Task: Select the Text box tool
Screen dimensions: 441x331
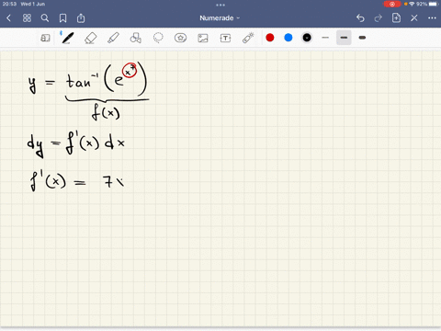Action: [225, 38]
